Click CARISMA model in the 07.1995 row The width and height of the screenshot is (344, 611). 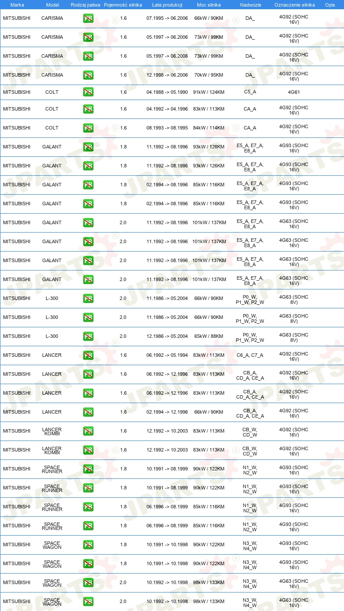[52, 19]
